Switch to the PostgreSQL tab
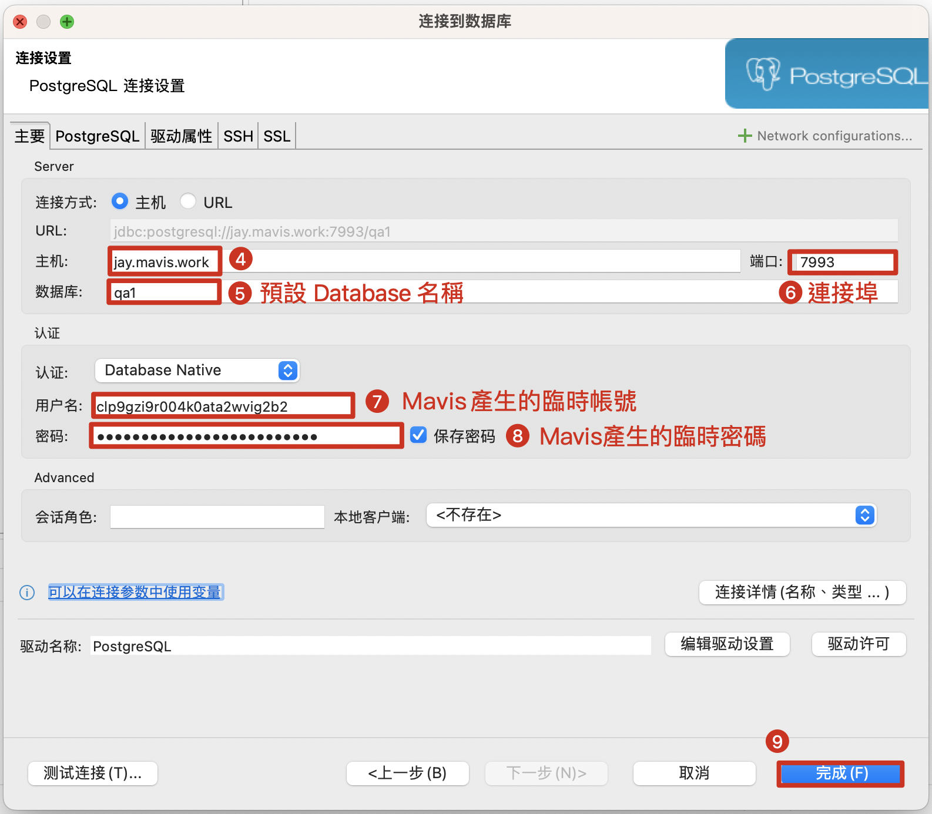The height and width of the screenshot is (814, 932). pos(97,136)
